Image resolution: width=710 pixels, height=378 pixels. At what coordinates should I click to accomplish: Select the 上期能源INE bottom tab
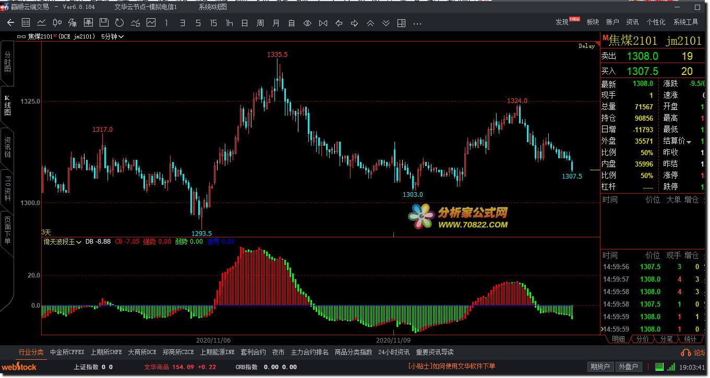217,352
